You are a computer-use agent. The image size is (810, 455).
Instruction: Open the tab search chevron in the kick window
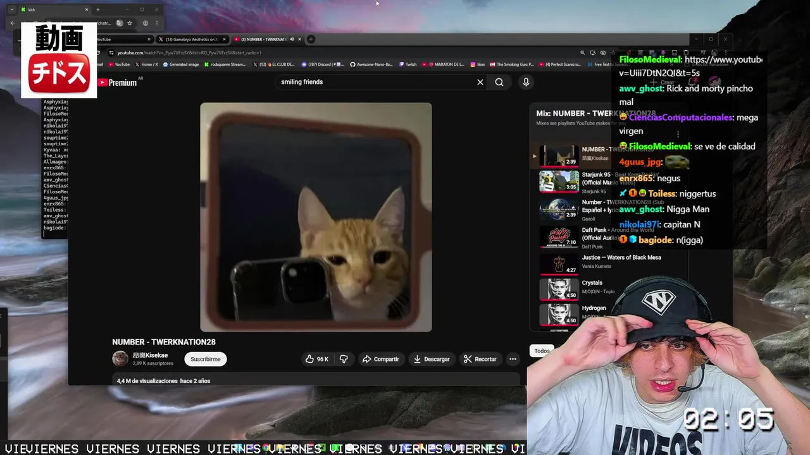pos(11,9)
